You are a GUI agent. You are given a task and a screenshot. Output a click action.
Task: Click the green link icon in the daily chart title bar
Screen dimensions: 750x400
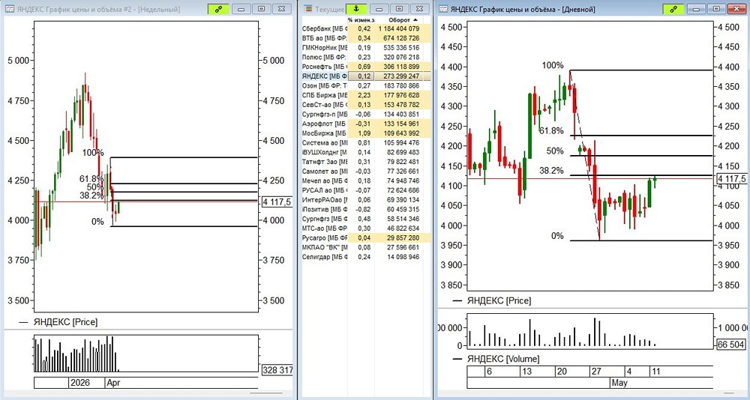(x=673, y=9)
